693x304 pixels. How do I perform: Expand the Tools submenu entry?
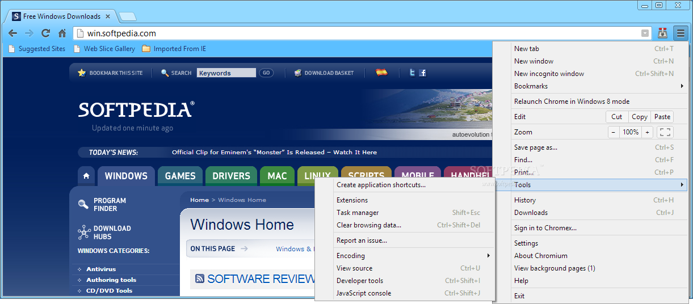[590, 185]
